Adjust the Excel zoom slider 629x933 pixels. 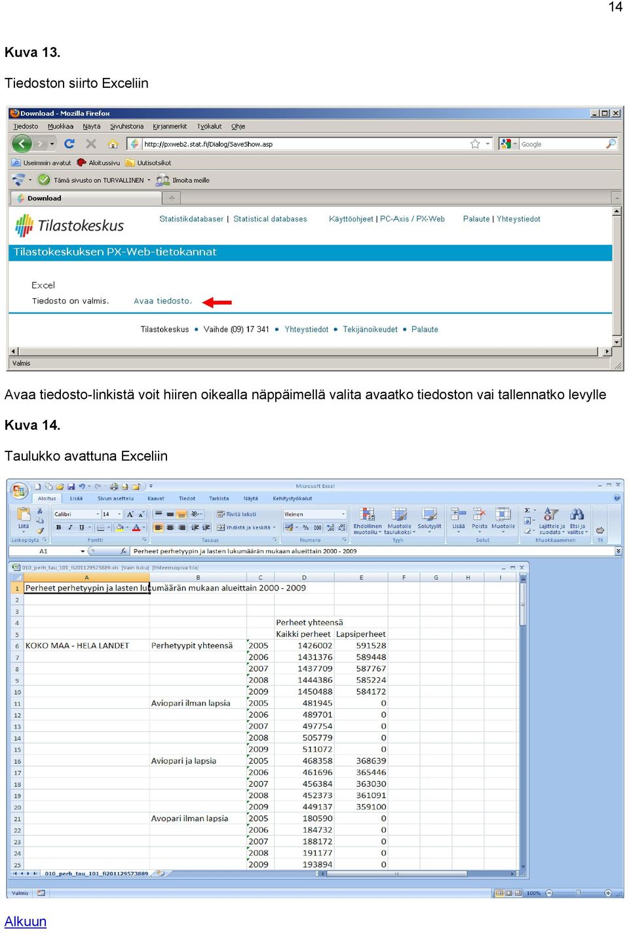(x=578, y=893)
